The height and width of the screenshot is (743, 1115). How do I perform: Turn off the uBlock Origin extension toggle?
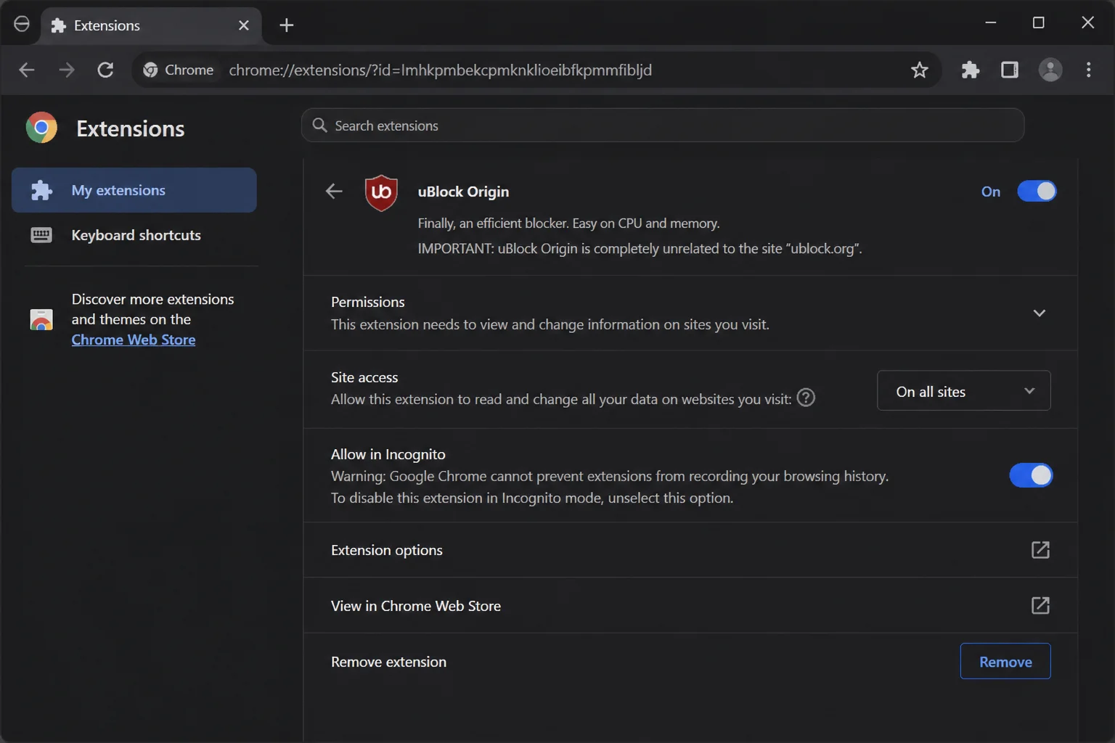[x=1037, y=191]
